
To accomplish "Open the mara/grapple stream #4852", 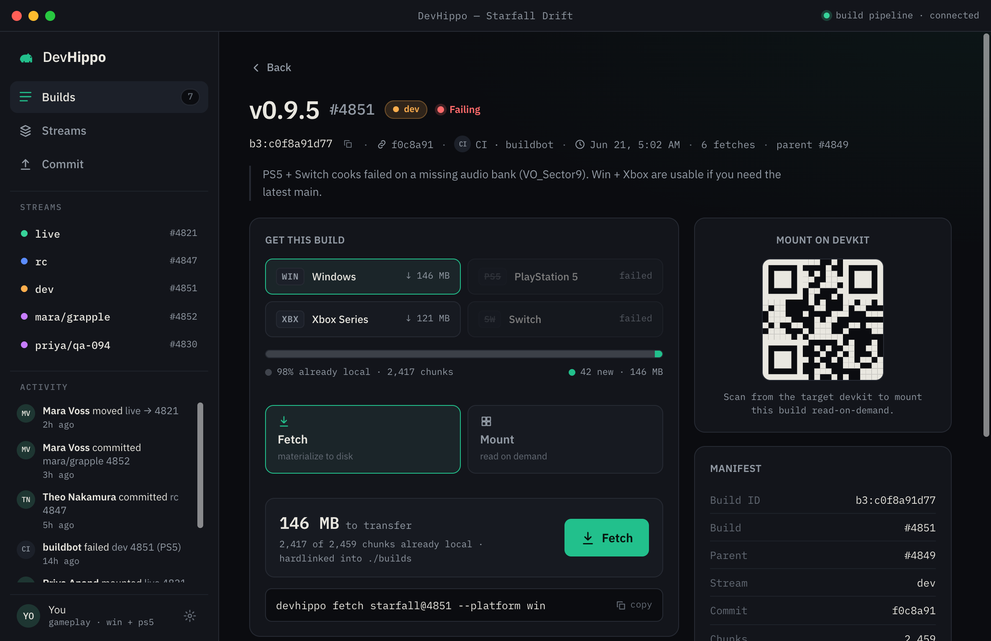I will pos(109,317).
